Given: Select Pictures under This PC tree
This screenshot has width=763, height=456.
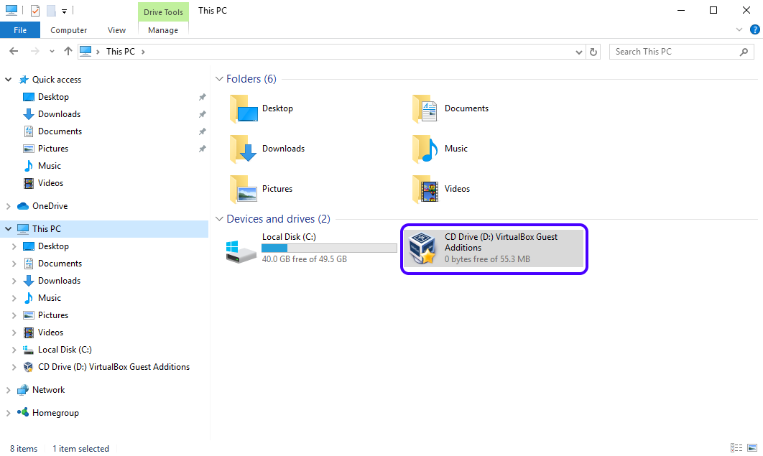Looking at the screenshot, I should click(x=53, y=315).
